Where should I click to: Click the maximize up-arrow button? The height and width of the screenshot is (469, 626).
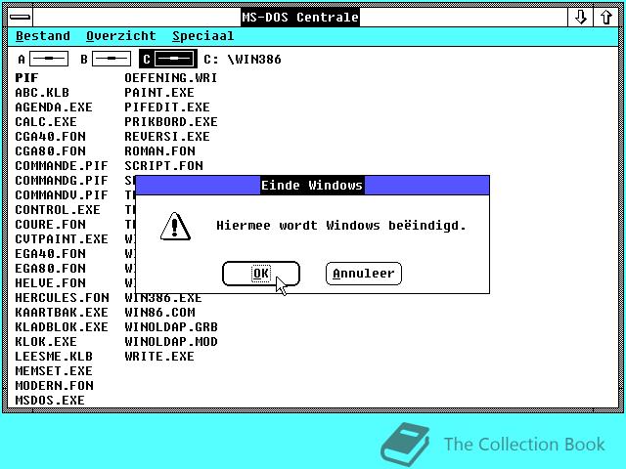pos(606,17)
